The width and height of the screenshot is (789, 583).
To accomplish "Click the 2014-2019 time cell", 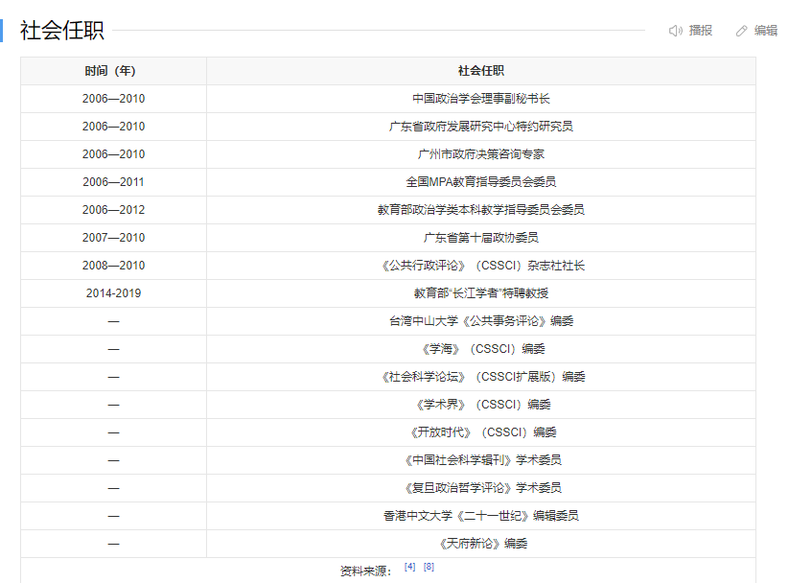I will pyautogui.click(x=113, y=293).
